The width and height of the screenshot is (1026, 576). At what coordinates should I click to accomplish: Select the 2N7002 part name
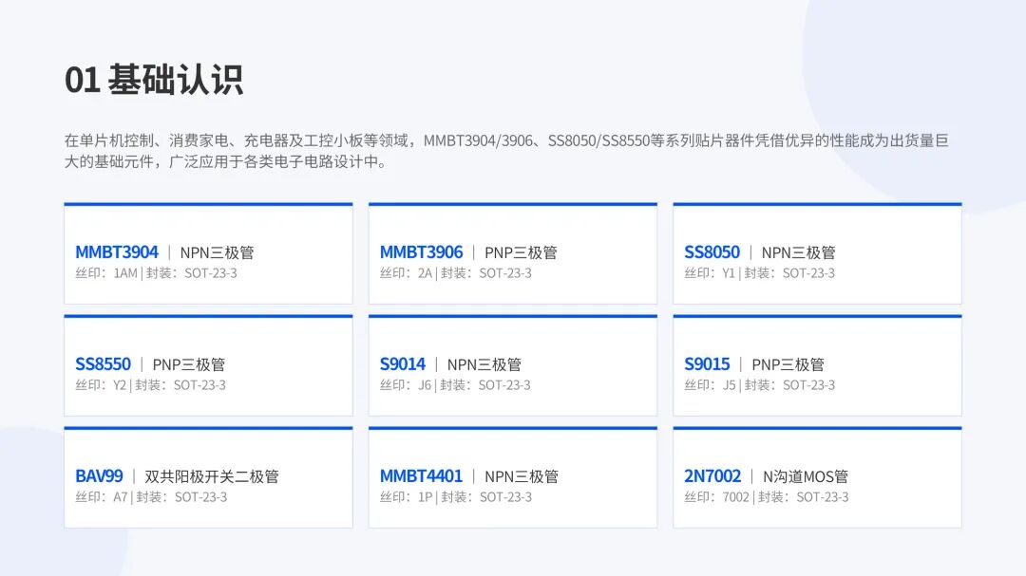coord(712,476)
